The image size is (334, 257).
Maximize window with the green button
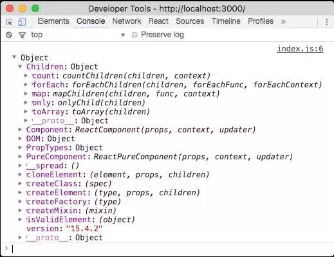point(35,8)
